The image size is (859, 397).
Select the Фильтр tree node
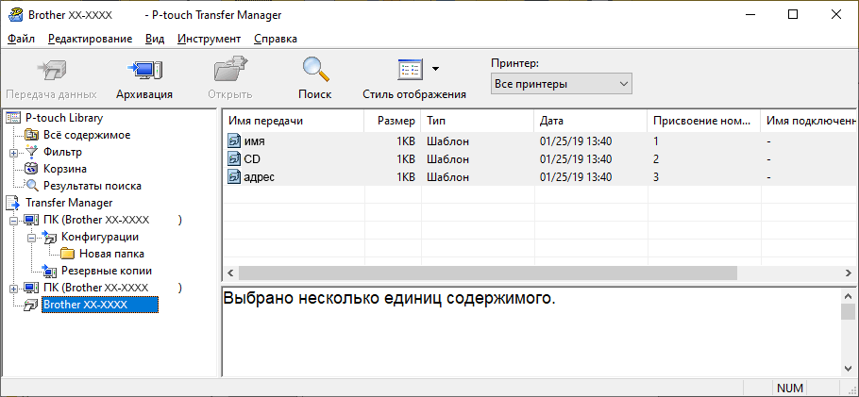pos(62,152)
